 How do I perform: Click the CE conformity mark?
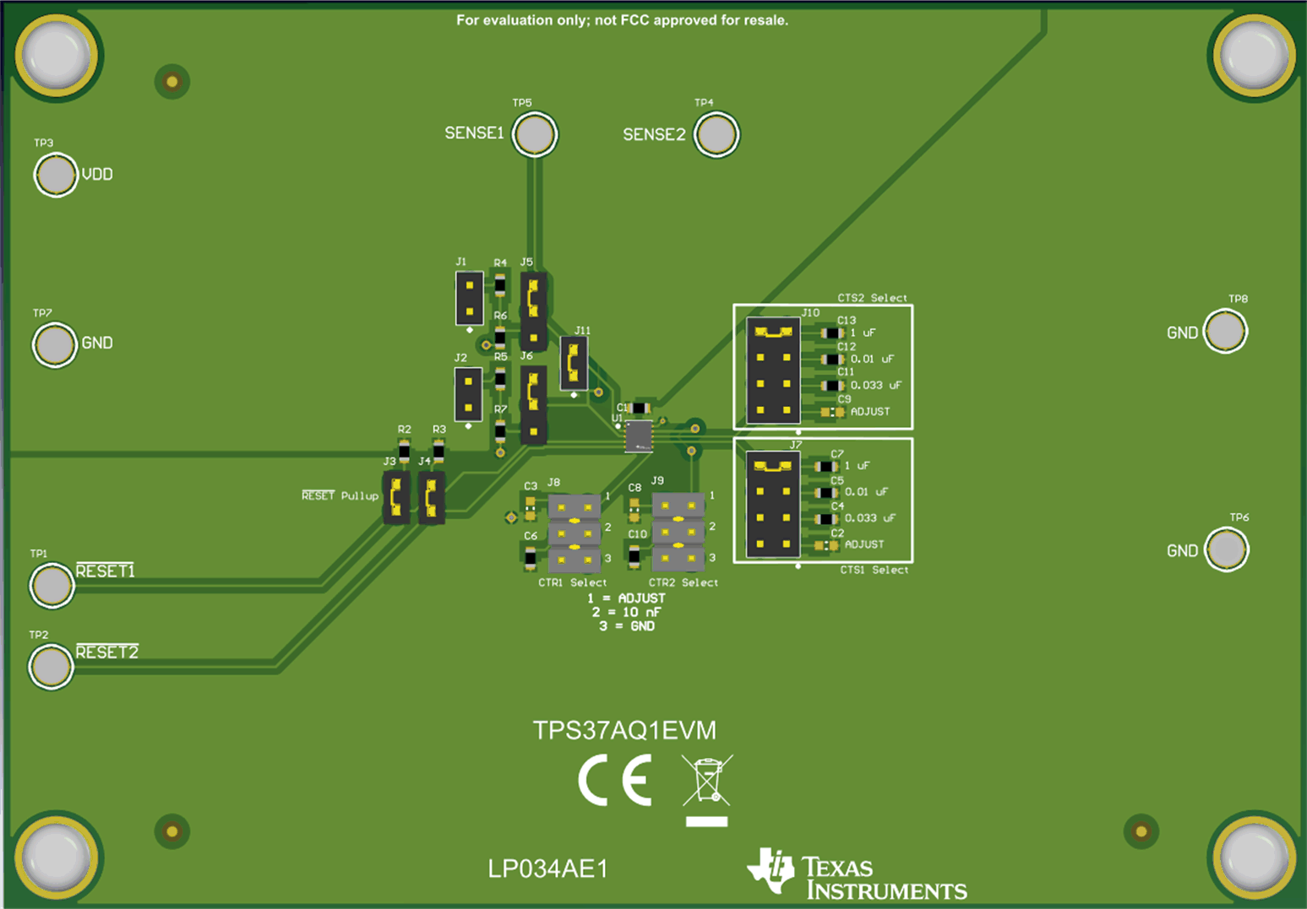tap(615, 780)
